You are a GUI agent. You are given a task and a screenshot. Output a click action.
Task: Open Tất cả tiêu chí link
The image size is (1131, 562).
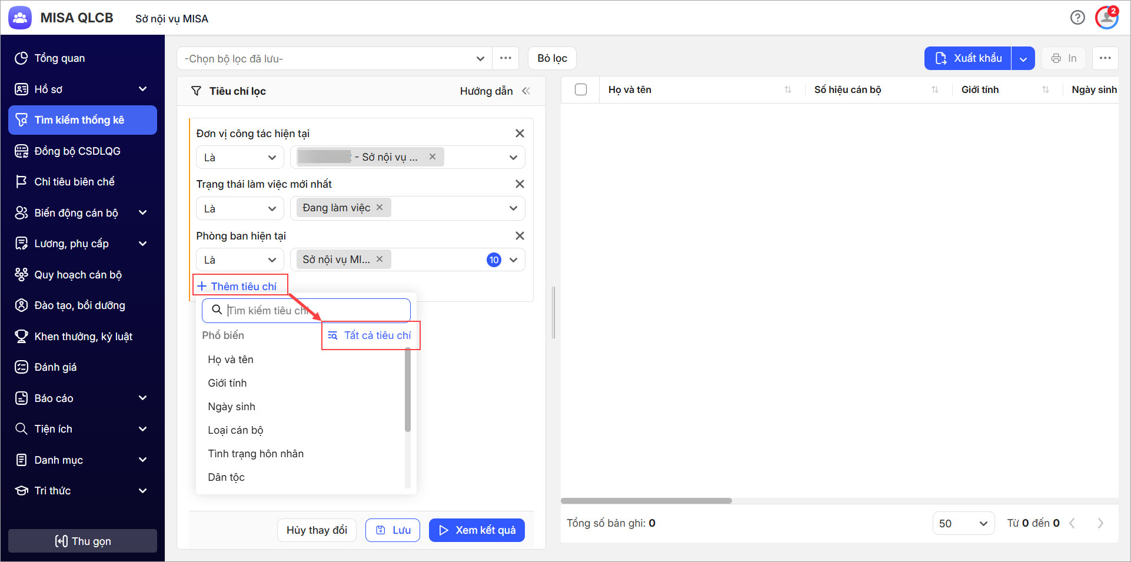(x=371, y=335)
